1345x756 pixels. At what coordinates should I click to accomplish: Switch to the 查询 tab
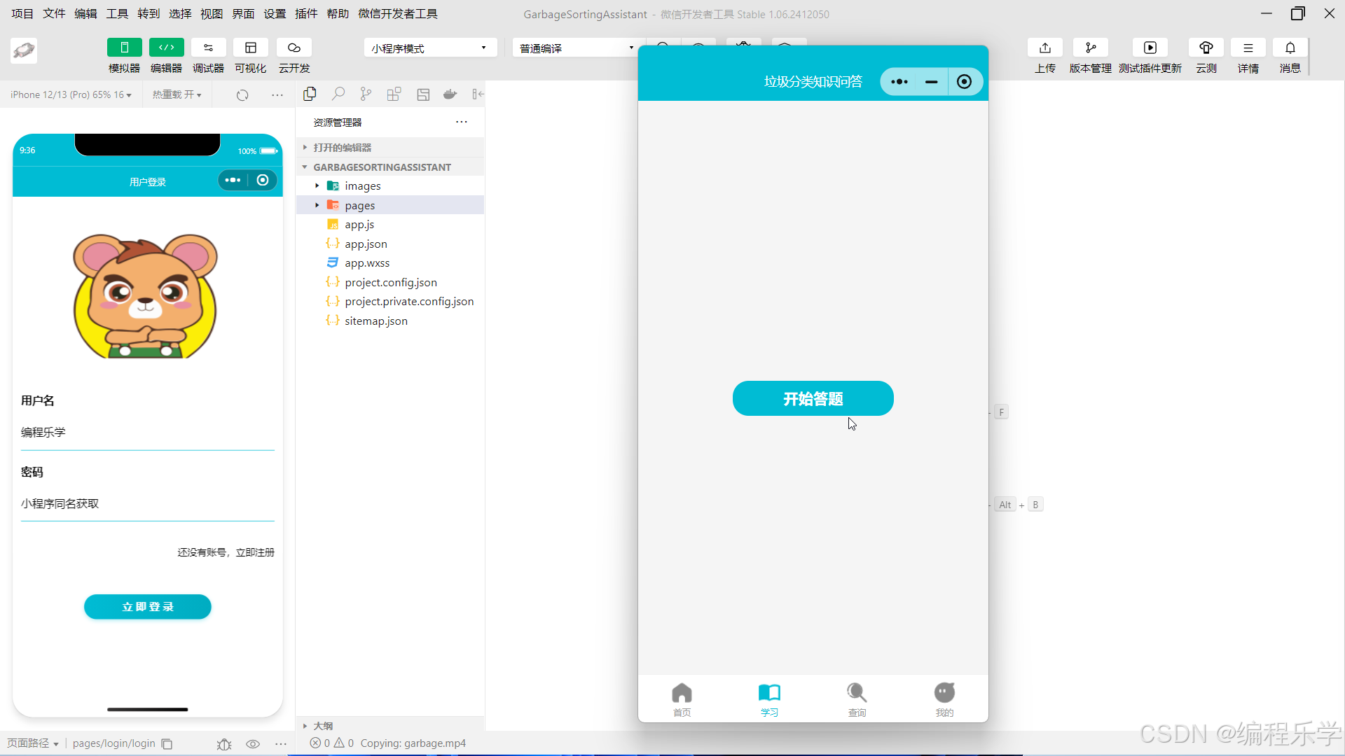(x=857, y=699)
